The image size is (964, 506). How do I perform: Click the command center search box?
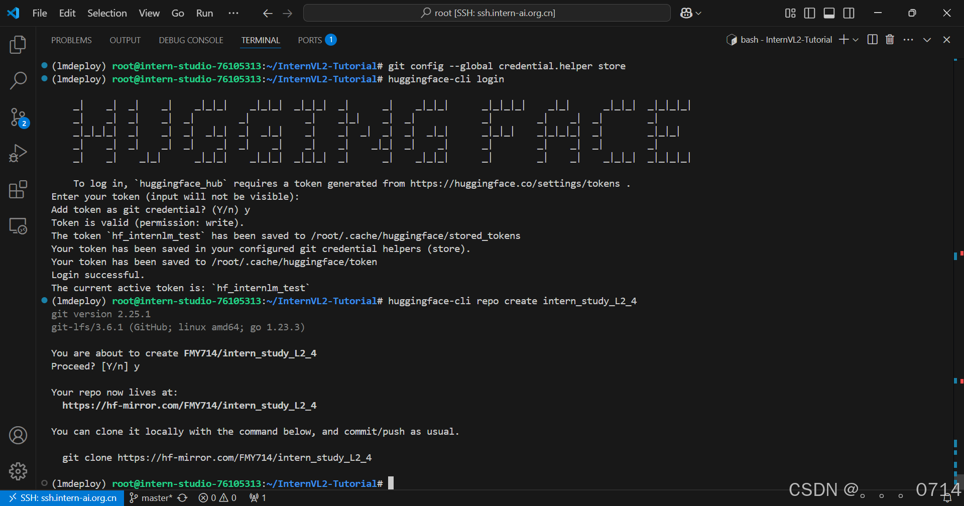tap(487, 13)
